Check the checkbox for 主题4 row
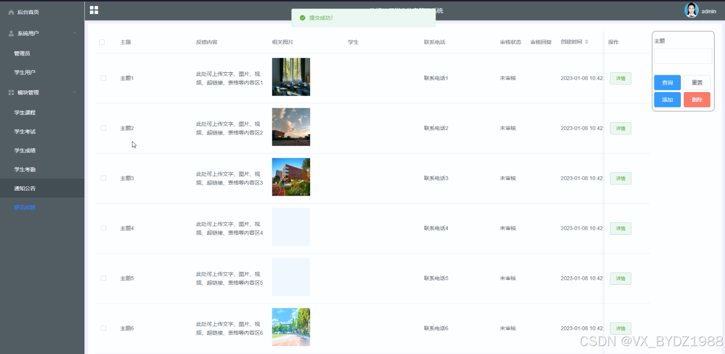Viewport: 725px width, 354px height. point(103,228)
